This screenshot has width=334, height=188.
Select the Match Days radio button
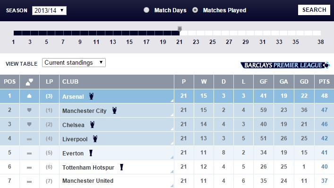(146, 10)
